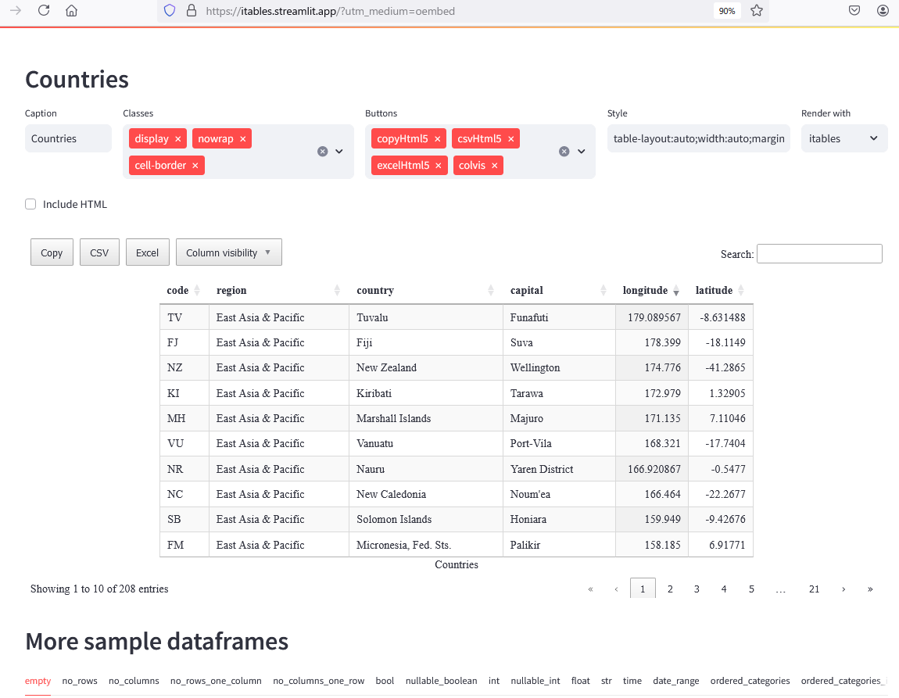Click the Solomon Islands country cell
The height and width of the screenshot is (698, 899).
[426, 519]
